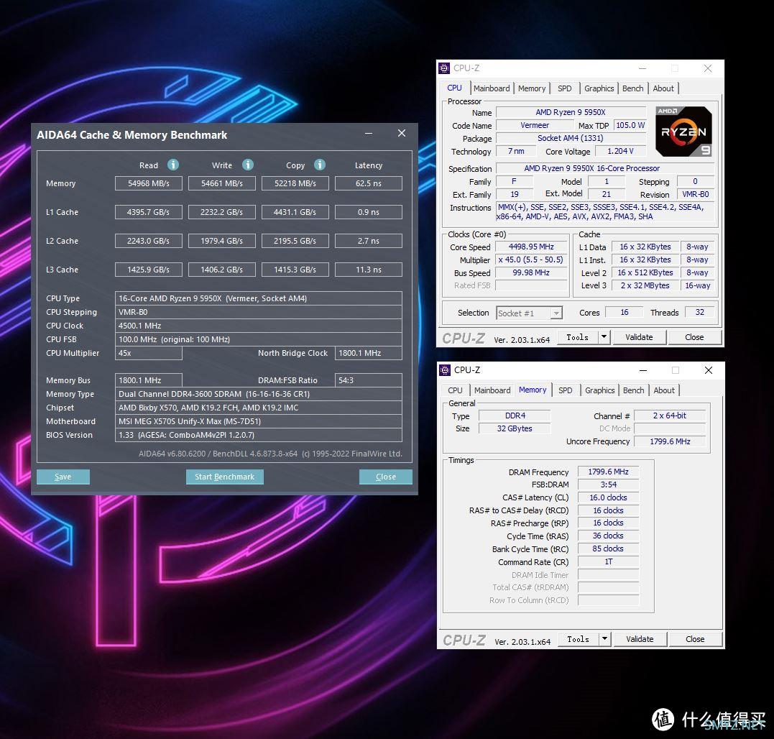The image size is (774, 739).
Task: Click Validate in upper CPU-Z window
Action: pyautogui.click(x=639, y=337)
